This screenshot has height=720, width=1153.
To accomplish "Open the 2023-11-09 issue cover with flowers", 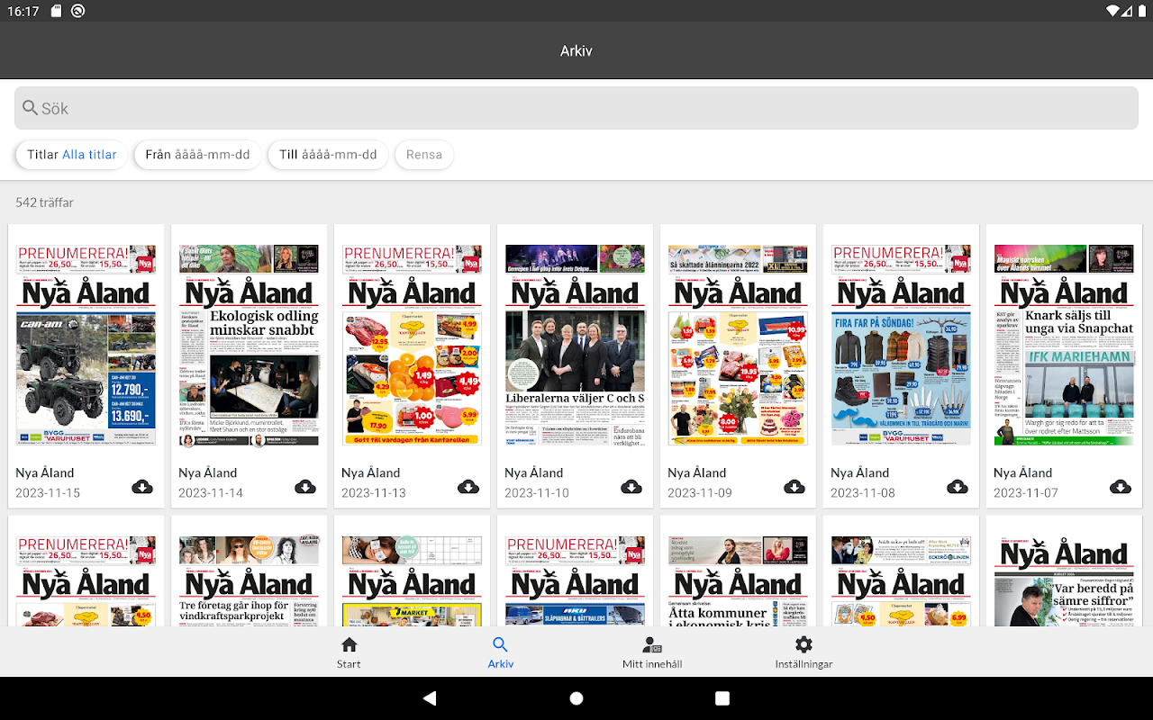I will pos(739,345).
